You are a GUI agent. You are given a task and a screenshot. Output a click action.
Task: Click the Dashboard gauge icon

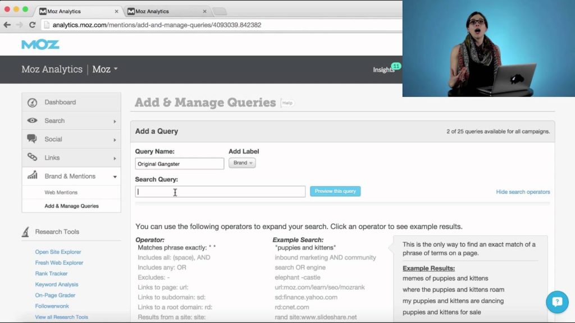click(32, 103)
